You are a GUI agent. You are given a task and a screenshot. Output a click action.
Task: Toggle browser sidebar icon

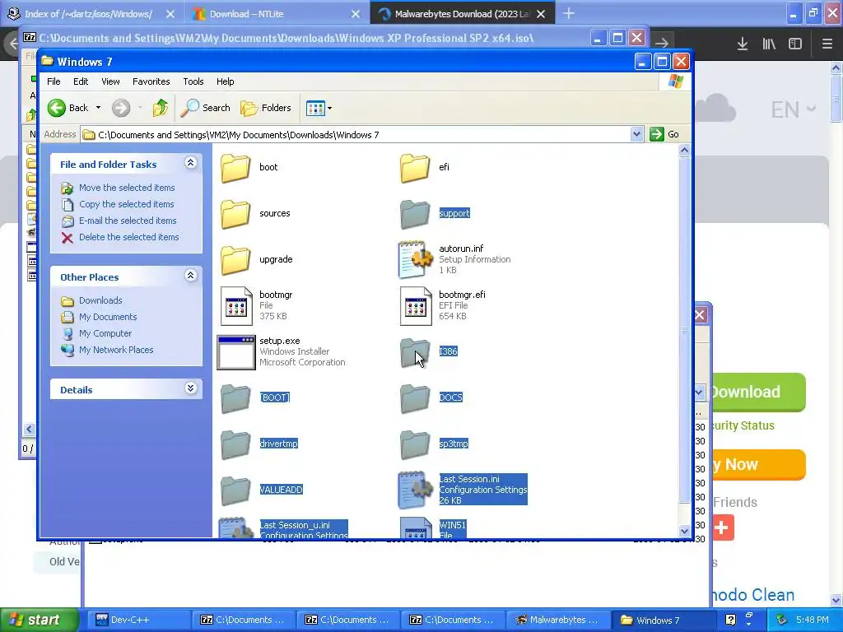pyautogui.click(x=795, y=44)
